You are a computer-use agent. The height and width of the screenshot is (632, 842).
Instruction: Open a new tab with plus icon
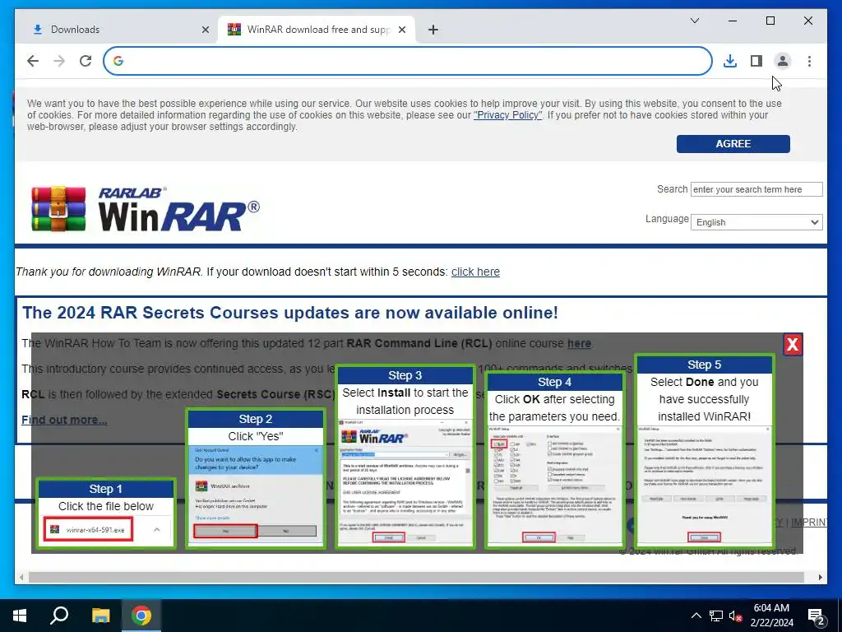point(433,30)
